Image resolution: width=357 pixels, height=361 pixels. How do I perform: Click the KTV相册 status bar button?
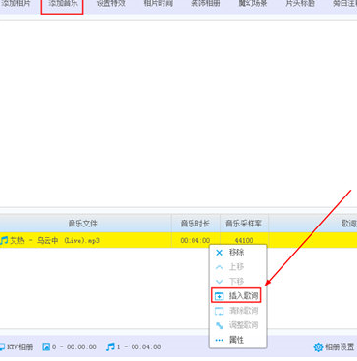[16, 346]
